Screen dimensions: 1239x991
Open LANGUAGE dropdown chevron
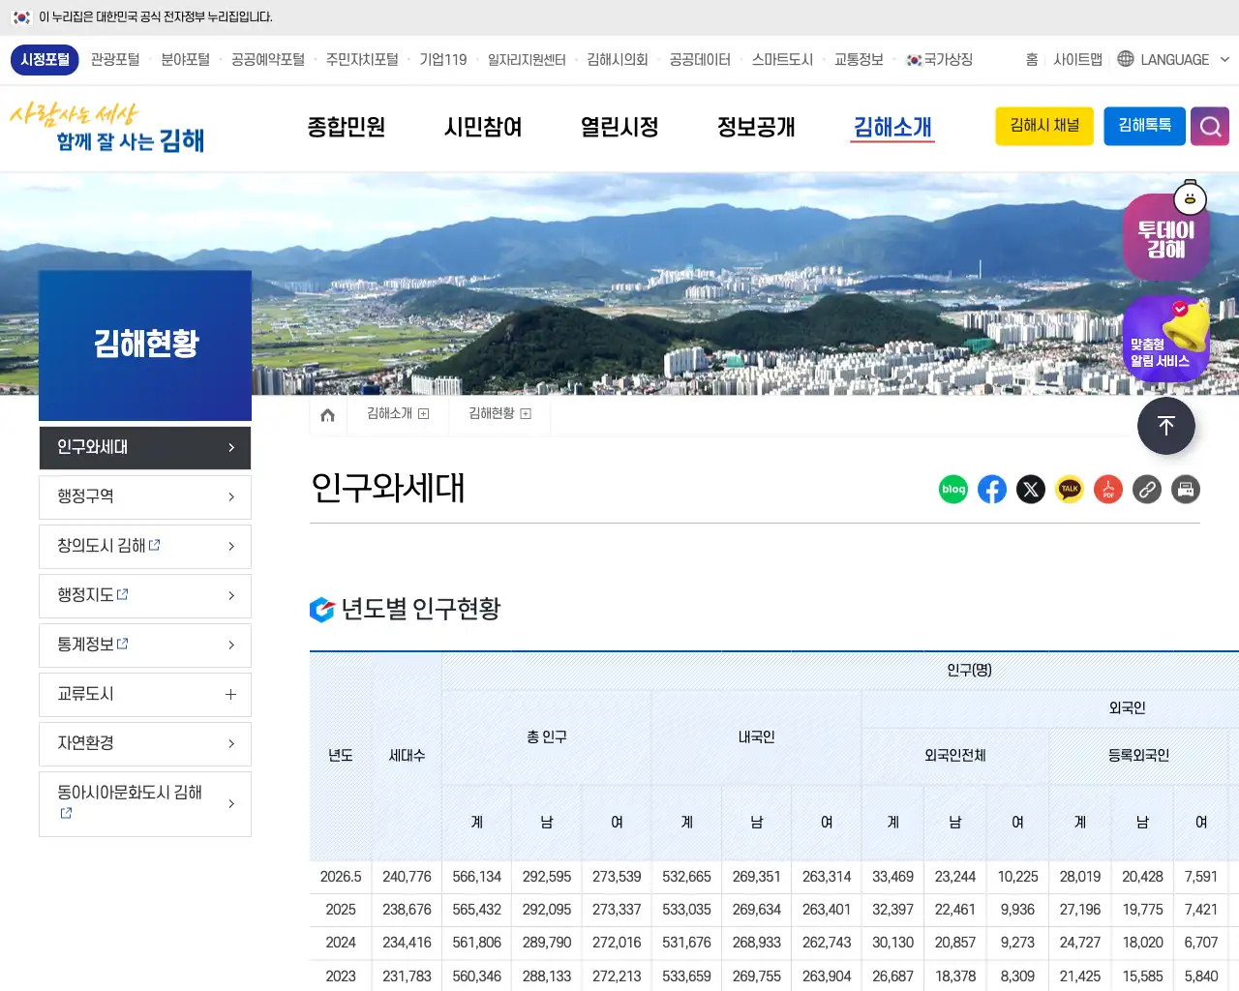pyautogui.click(x=1224, y=59)
